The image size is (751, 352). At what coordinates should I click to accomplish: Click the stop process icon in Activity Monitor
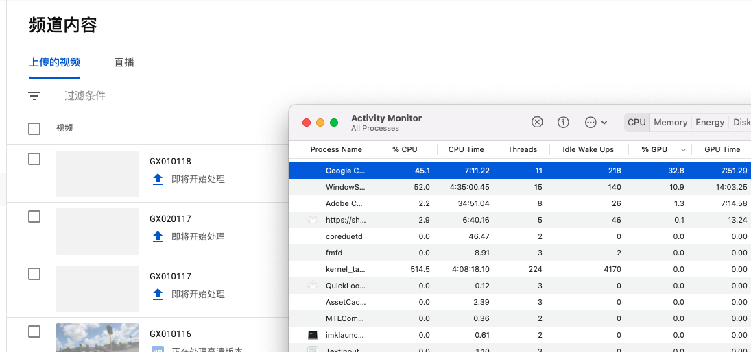point(537,122)
